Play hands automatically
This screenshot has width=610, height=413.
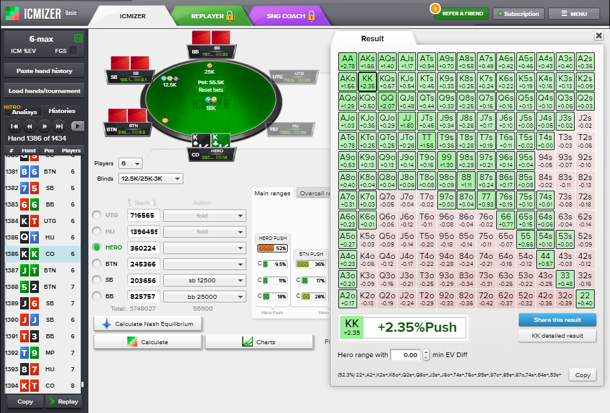tap(77, 126)
